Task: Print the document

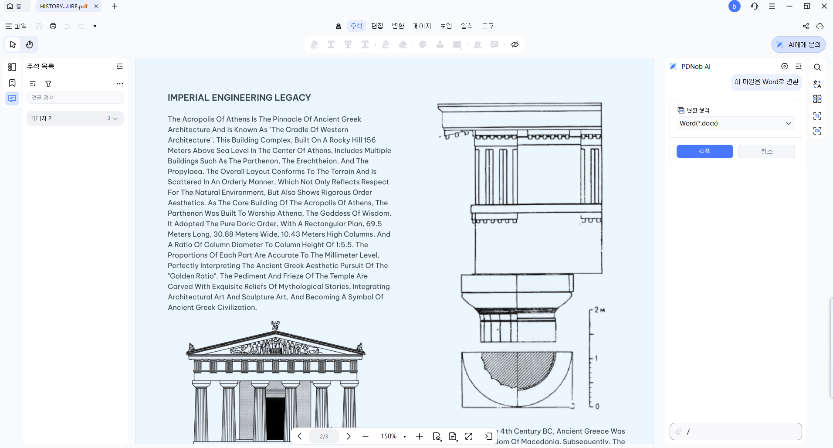Action: coord(53,26)
